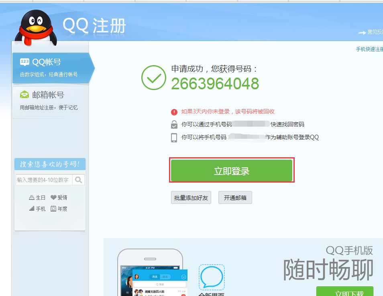Click the red exclamation warning icon
The width and height of the screenshot is (383, 296).
(174, 112)
